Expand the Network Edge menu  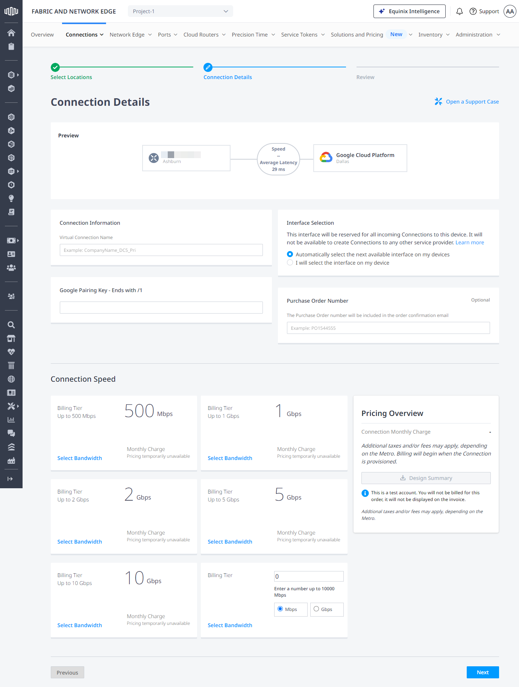tap(131, 35)
